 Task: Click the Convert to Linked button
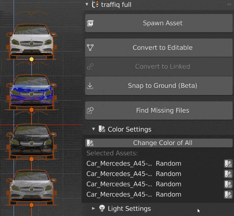[159, 67]
